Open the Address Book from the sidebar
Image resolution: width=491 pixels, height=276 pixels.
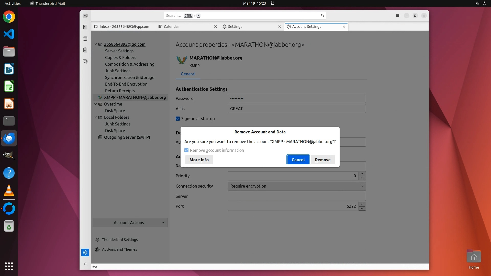(x=85, y=27)
